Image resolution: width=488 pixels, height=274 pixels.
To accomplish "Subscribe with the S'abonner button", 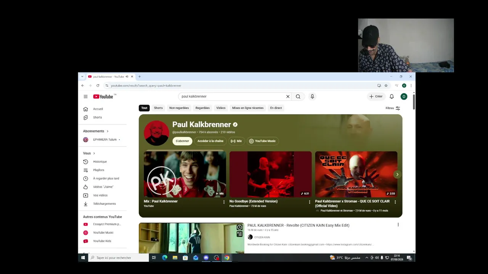I will (x=182, y=141).
